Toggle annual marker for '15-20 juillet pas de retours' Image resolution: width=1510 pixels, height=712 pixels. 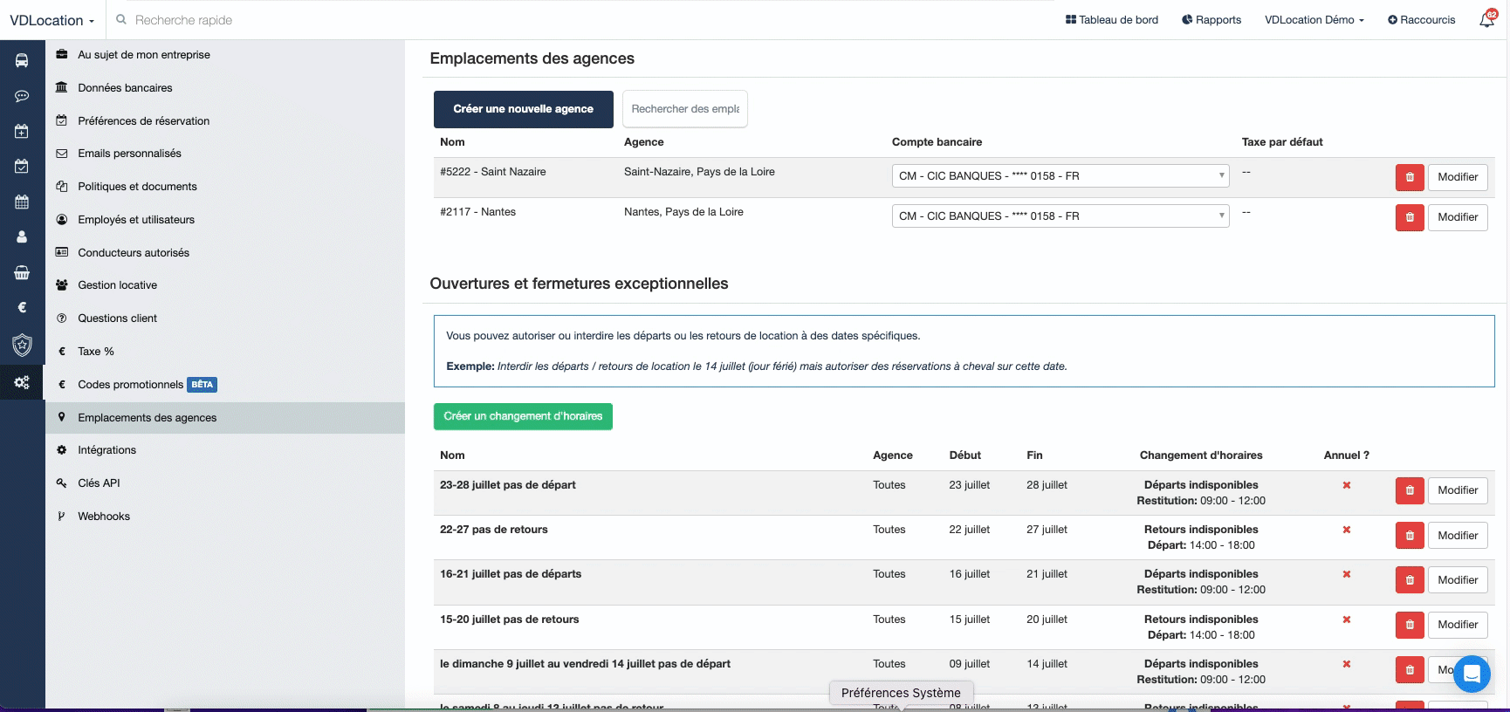(1346, 620)
